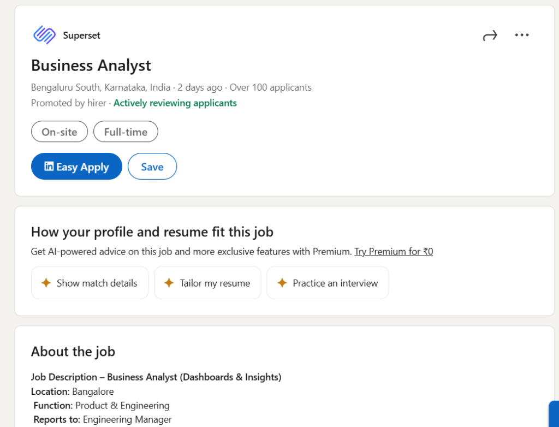The height and width of the screenshot is (427, 559).
Task: Click the About the job heading
Action: (x=73, y=352)
